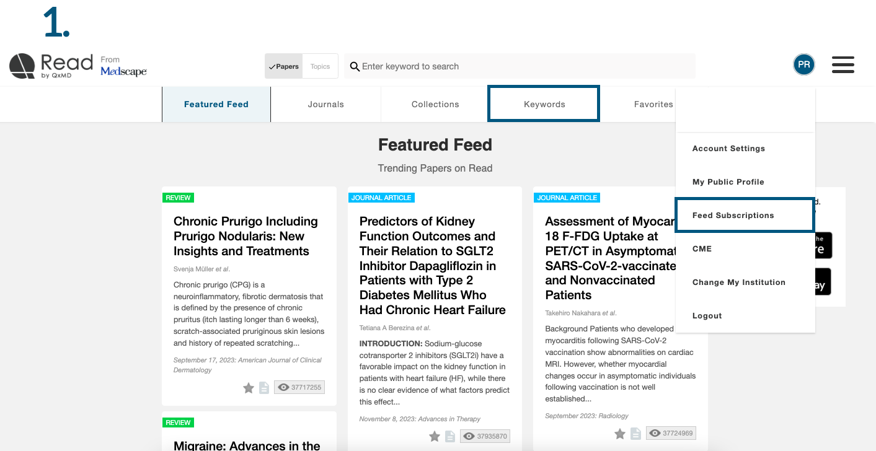Open the hamburger menu icon
The height and width of the screenshot is (451, 876).
pos(843,64)
